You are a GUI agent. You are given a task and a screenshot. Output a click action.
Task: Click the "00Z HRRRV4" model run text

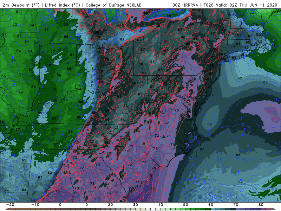coord(185,5)
